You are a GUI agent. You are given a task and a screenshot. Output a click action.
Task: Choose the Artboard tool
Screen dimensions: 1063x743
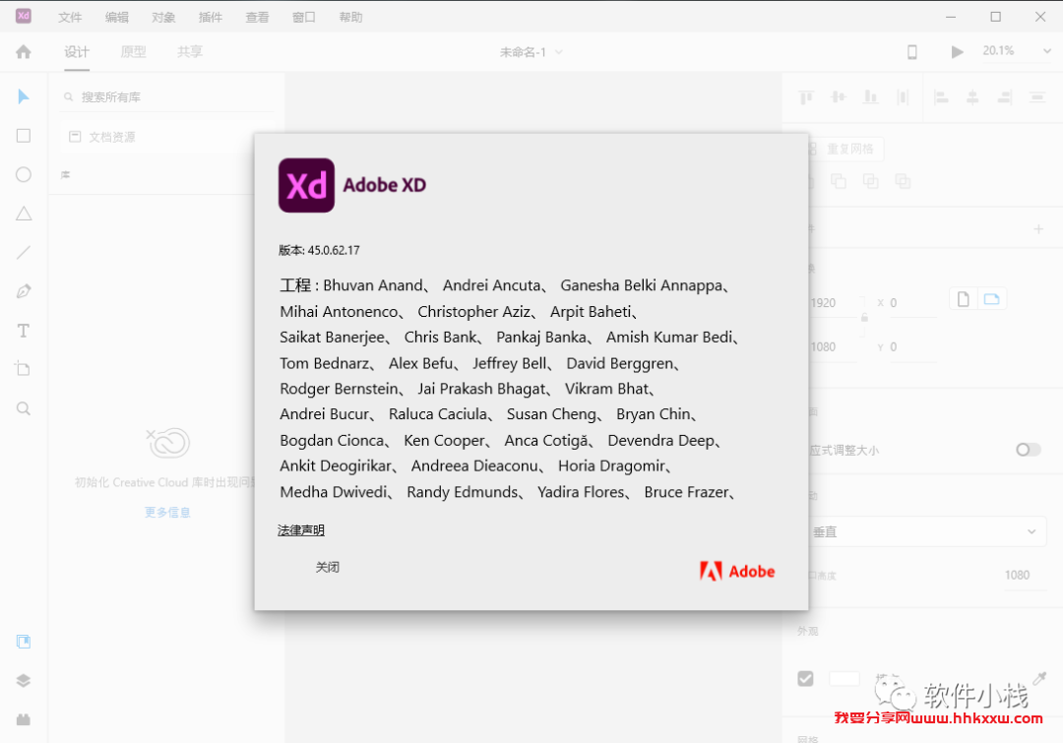[23, 369]
